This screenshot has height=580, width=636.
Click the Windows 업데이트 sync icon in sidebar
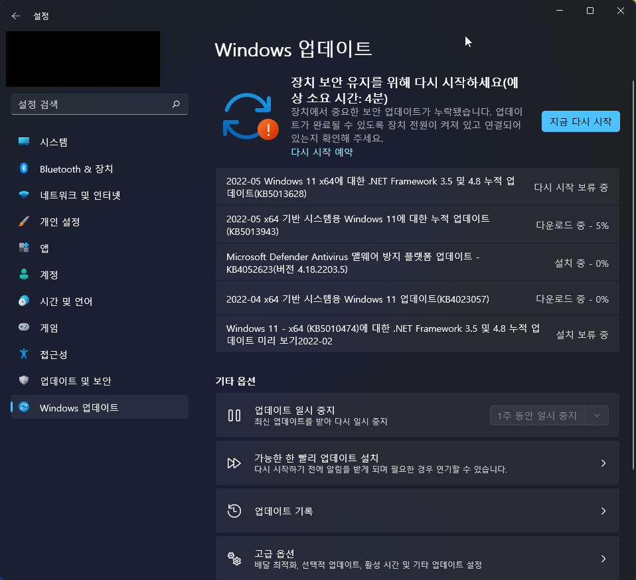pos(24,407)
